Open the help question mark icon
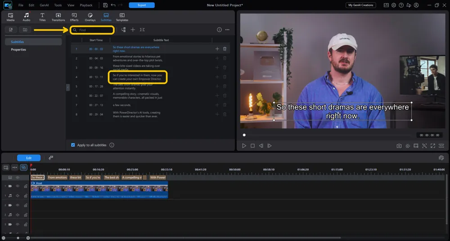The image size is (450, 241). 401,5
